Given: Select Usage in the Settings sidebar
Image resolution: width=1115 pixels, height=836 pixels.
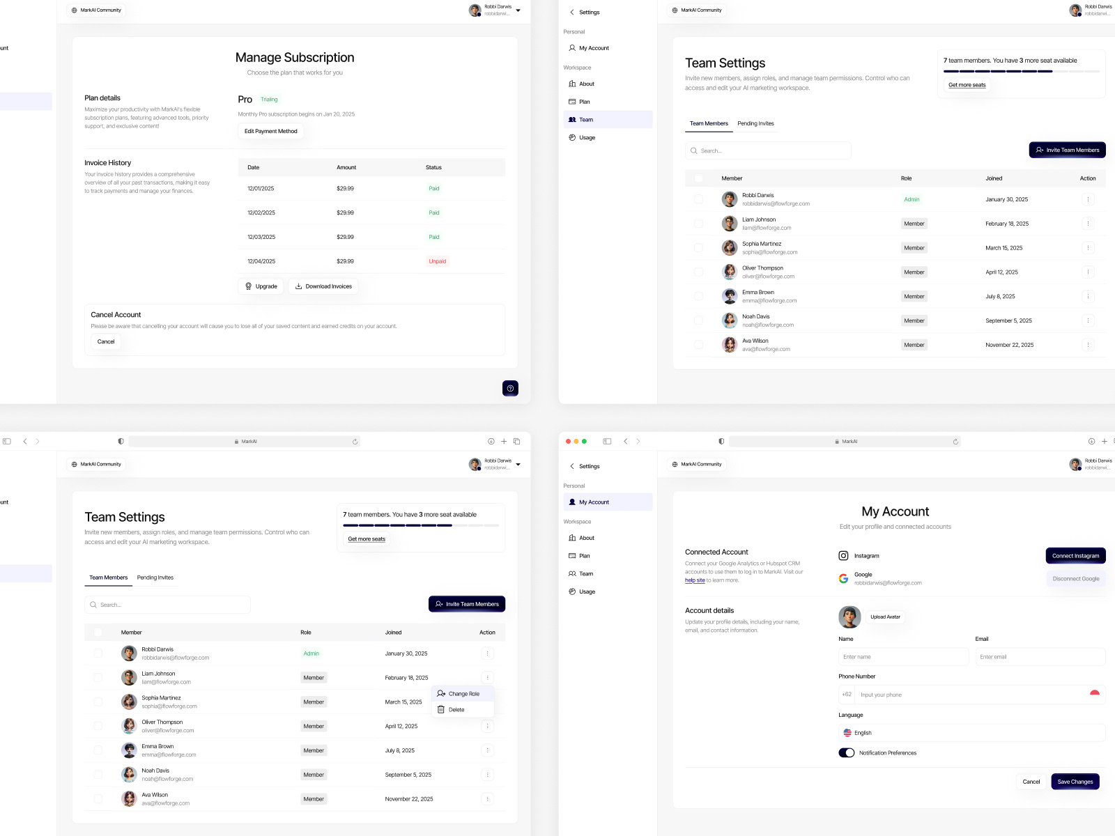Looking at the screenshot, I should [x=587, y=137].
